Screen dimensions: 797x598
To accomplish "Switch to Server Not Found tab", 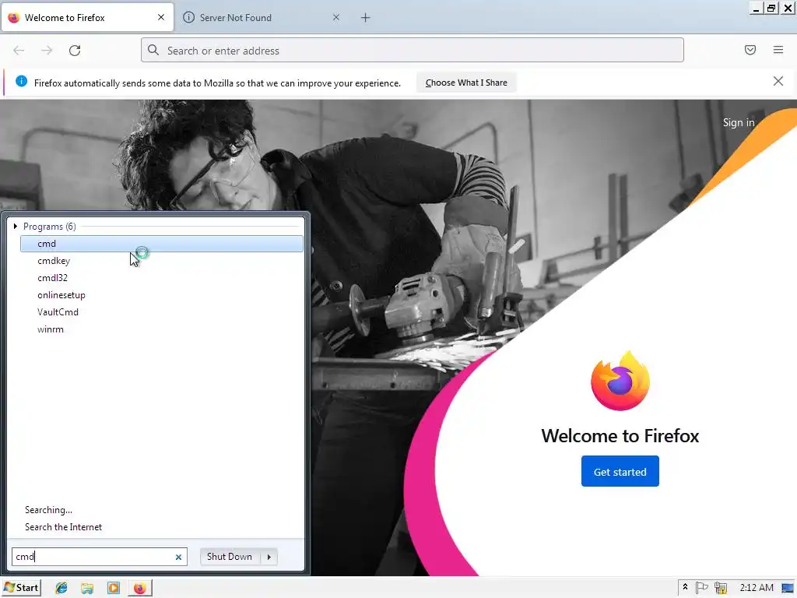I will pos(262,18).
